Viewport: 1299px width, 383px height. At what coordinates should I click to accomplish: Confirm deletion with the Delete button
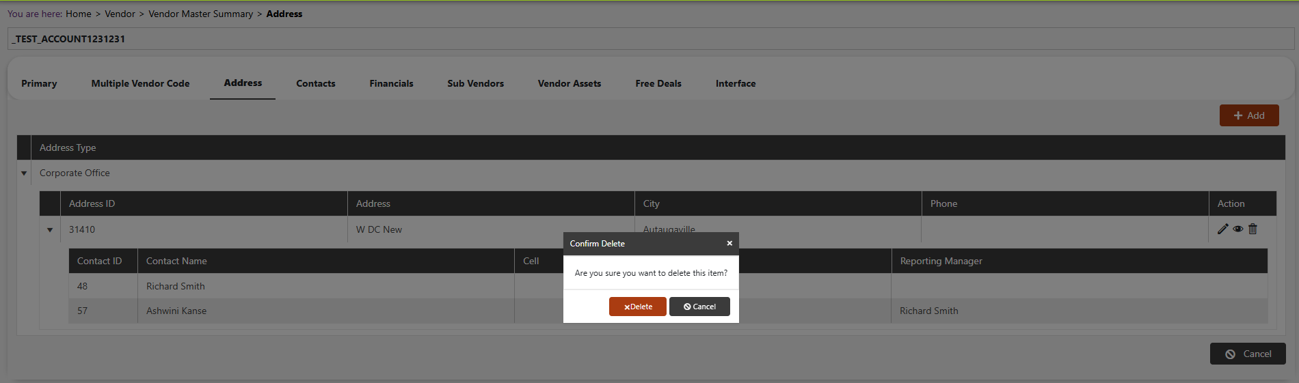click(638, 307)
